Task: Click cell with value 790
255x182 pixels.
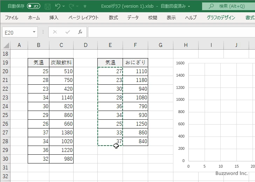Action: (135, 106)
